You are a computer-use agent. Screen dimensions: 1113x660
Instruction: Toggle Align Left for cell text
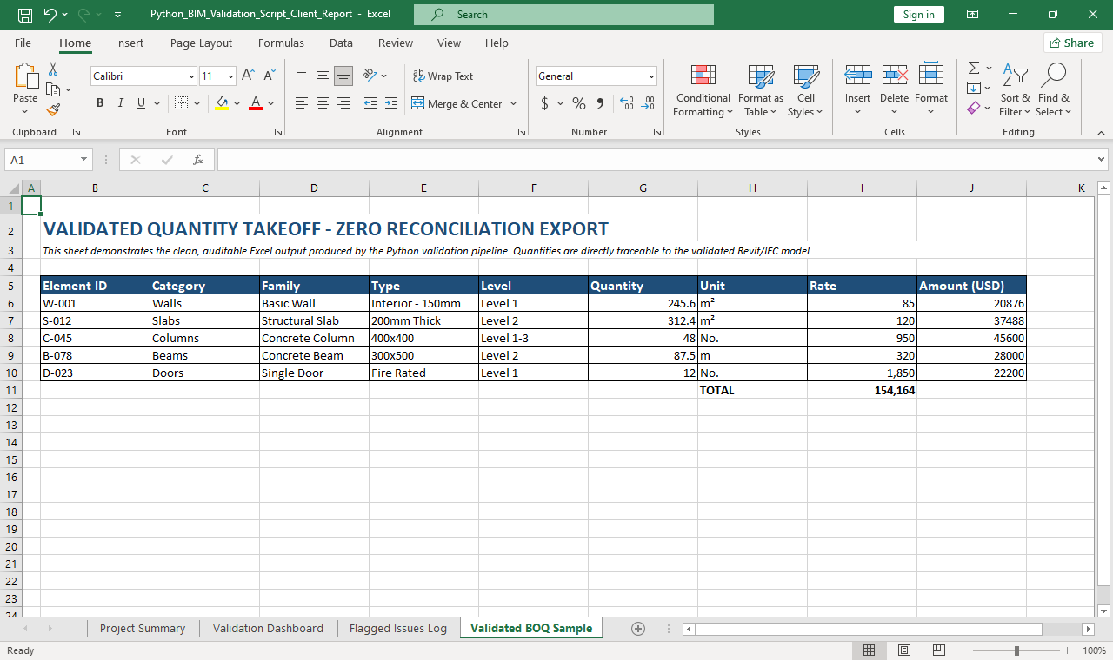302,103
